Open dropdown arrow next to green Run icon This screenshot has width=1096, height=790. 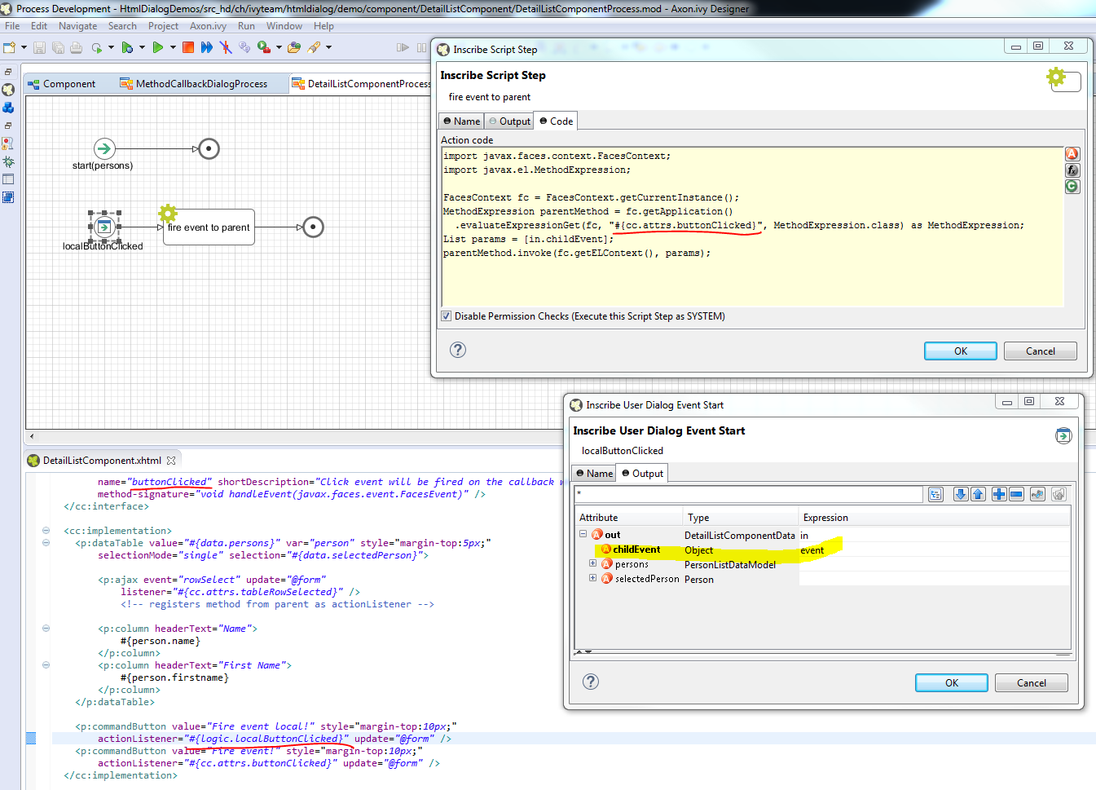tap(173, 47)
